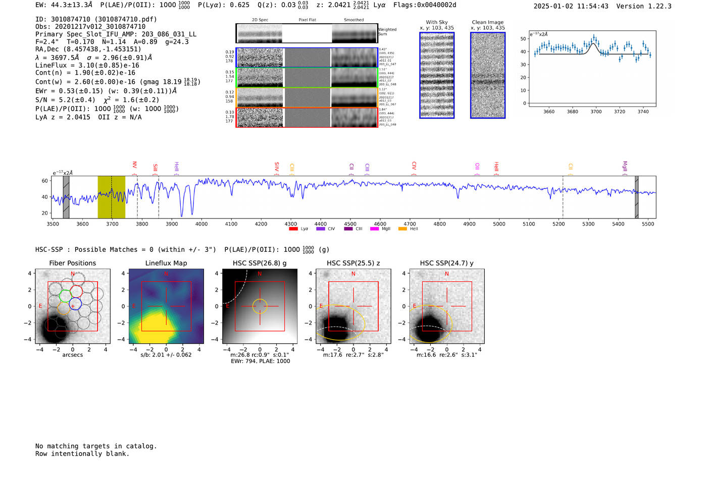The height and width of the screenshot is (481, 707).
Task: Click the 'Primary Spec_Slot_IFU_AMP: 203_086_031_LL' line
Action: 116,34
